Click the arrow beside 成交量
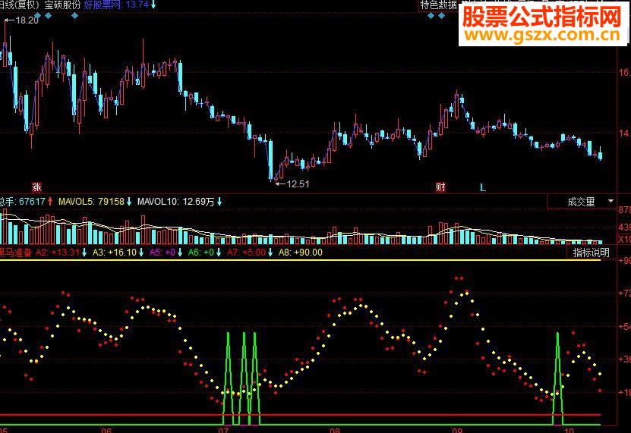This screenshot has width=631, height=433. pyautogui.click(x=610, y=201)
